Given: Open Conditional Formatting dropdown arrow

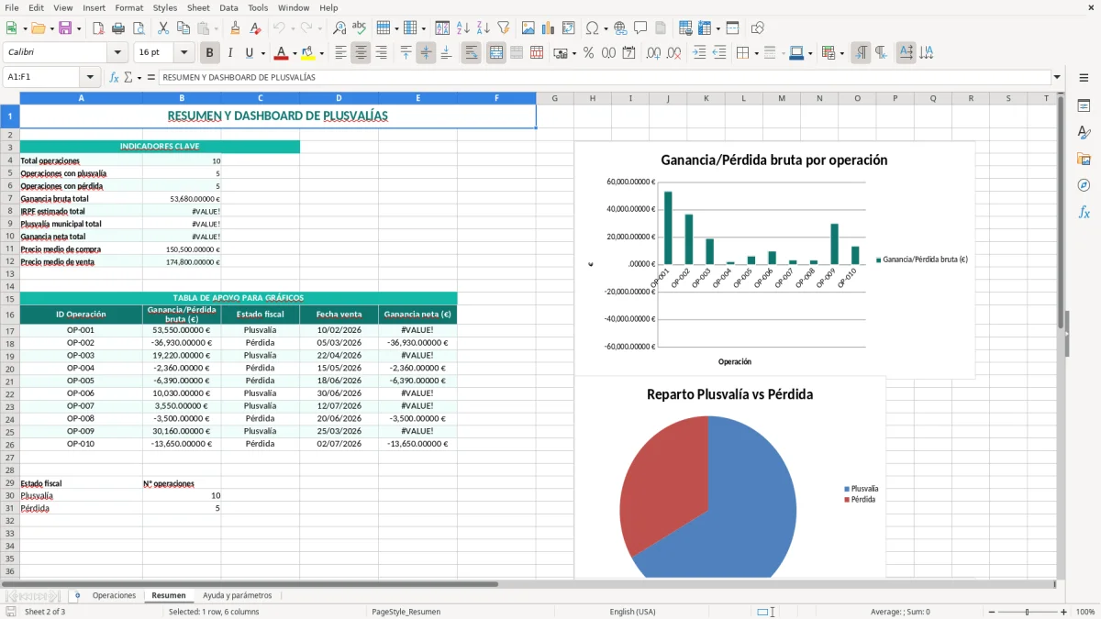Looking at the screenshot, I should pos(841,53).
